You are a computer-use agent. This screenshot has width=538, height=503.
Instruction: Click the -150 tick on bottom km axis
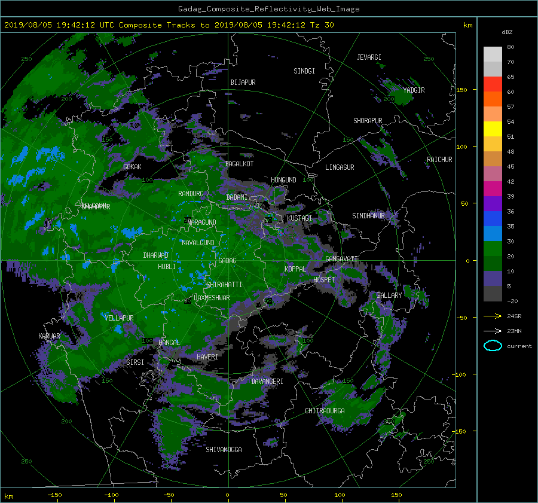[x=54, y=495]
